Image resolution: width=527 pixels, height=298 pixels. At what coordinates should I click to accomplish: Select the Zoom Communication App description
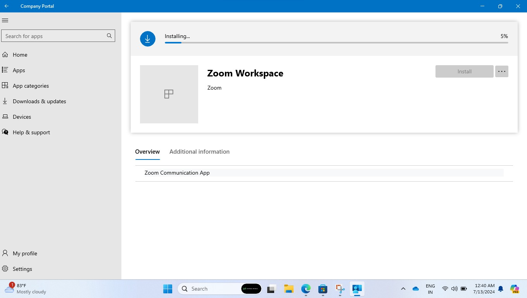point(177,173)
